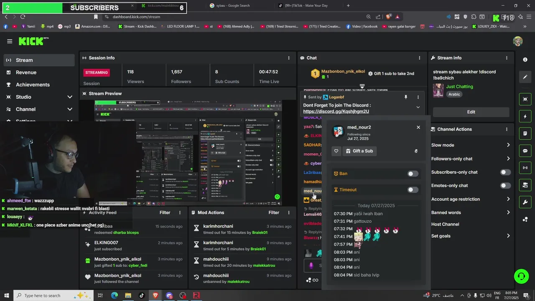Click the green record indicator on stream preview
The height and width of the screenshot is (301, 535).
pyautogui.click(x=277, y=196)
